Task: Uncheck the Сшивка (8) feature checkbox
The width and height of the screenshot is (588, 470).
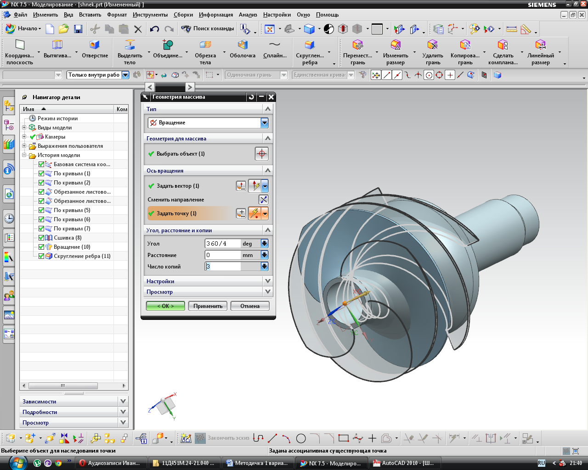Action: [41, 238]
